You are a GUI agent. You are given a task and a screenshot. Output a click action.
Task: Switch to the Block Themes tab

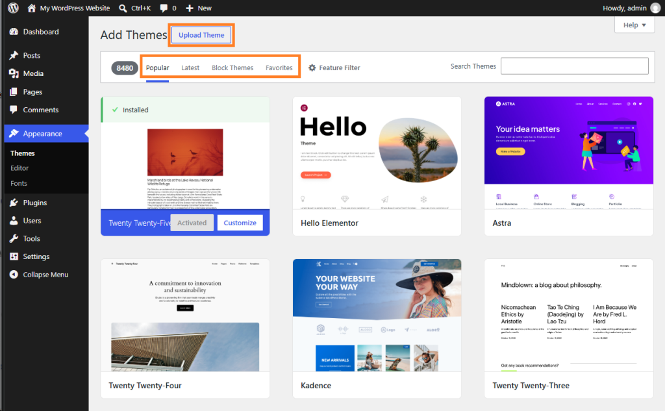click(232, 68)
